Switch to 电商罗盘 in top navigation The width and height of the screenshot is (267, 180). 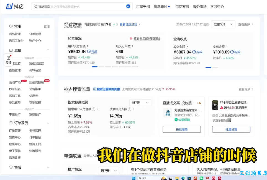tap(182, 6)
